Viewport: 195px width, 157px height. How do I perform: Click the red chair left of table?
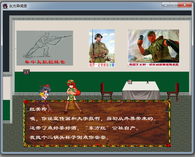(x=107, y=91)
